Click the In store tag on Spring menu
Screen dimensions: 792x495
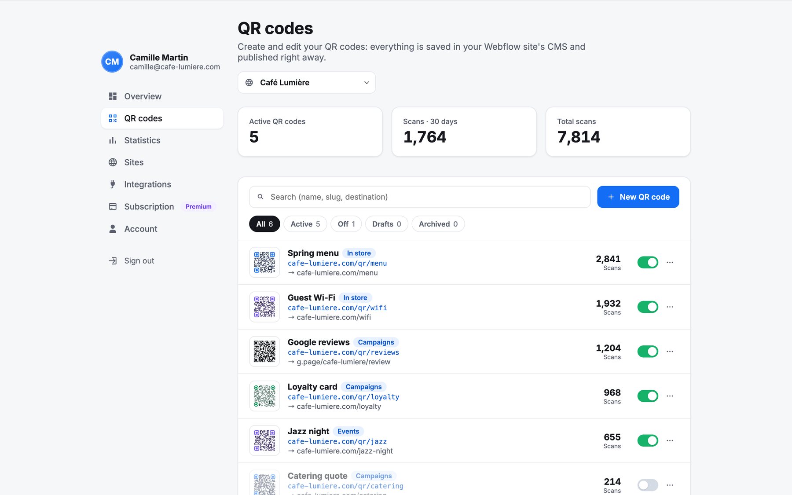pyautogui.click(x=359, y=253)
